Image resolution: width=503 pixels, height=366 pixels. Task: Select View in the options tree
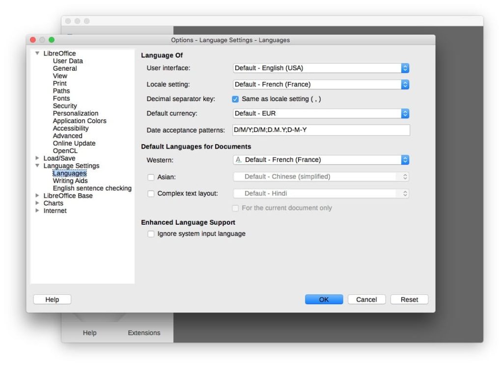(x=60, y=76)
